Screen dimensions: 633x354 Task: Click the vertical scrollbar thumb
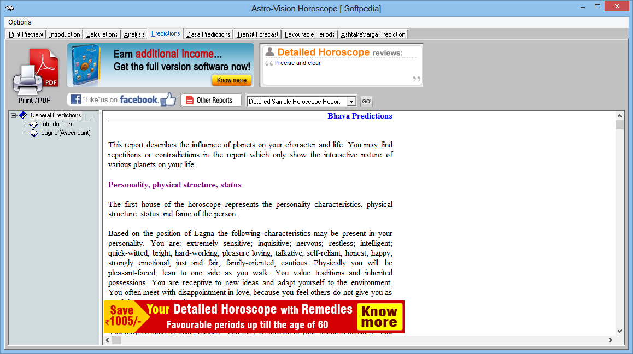pyautogui.click(x=620, y=125)
